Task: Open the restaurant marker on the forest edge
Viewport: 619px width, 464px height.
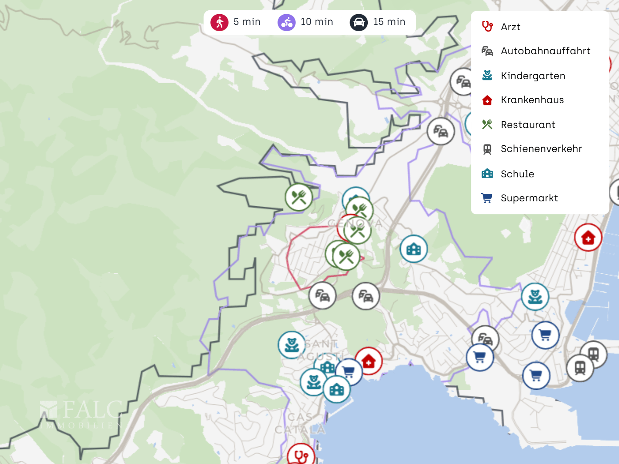Action: click(x=299, y=197)
